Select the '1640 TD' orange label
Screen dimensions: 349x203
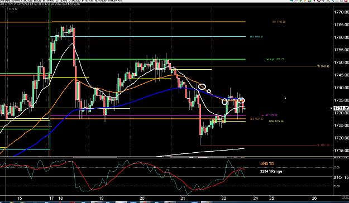[267, 164]
